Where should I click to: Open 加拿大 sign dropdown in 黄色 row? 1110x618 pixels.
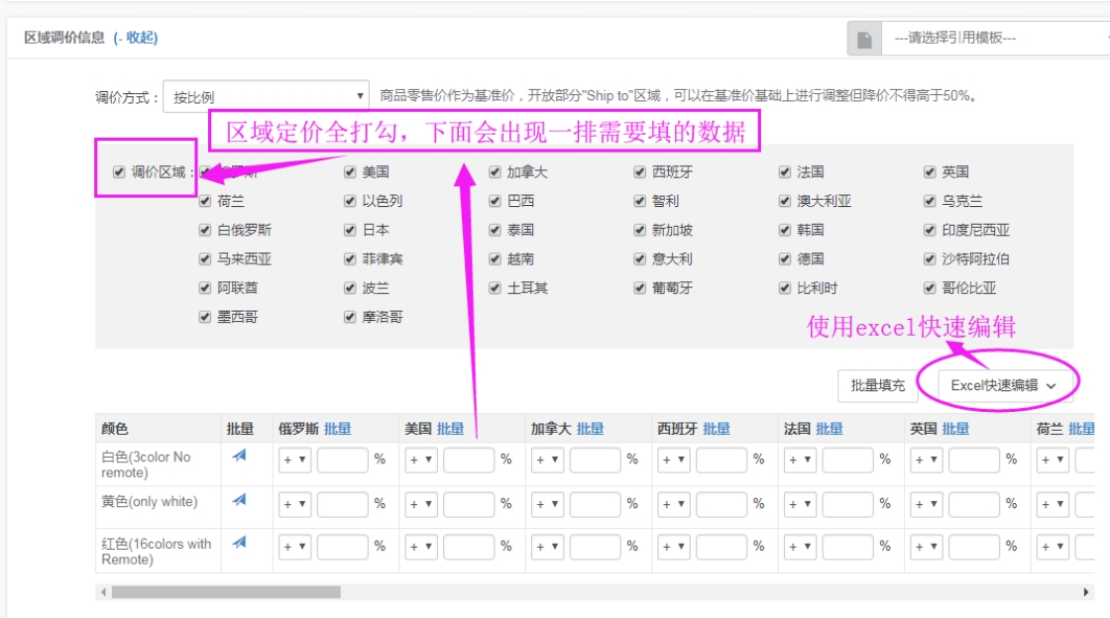tap(546, 504)
